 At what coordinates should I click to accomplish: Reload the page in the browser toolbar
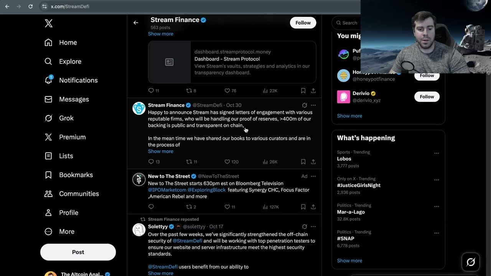click(x=30, y=7)
